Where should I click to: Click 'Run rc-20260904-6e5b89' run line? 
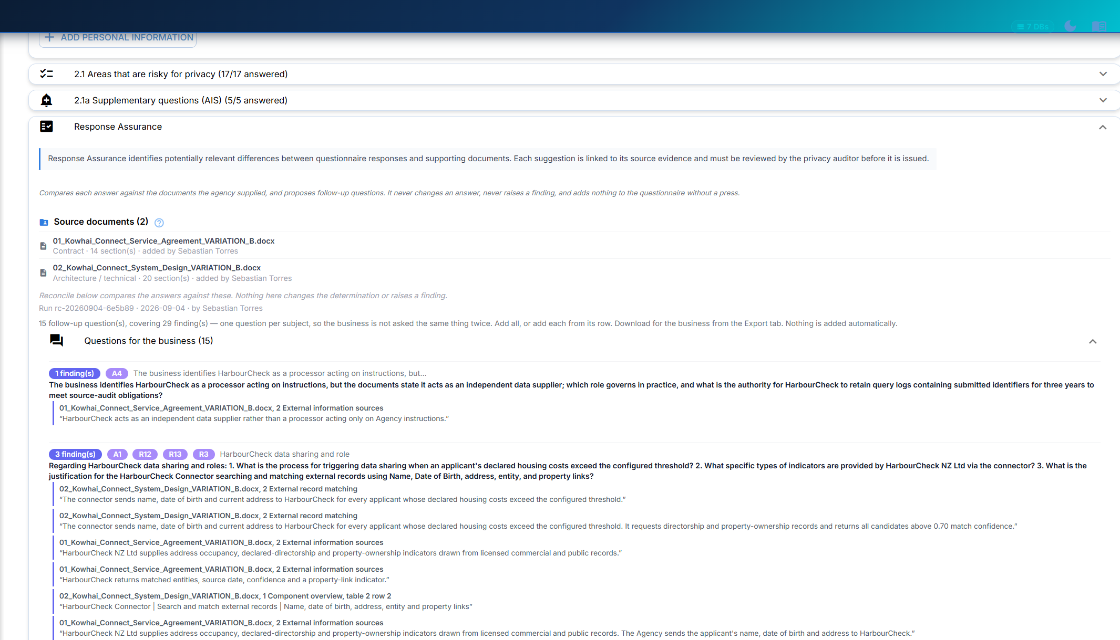coord(151,308)
